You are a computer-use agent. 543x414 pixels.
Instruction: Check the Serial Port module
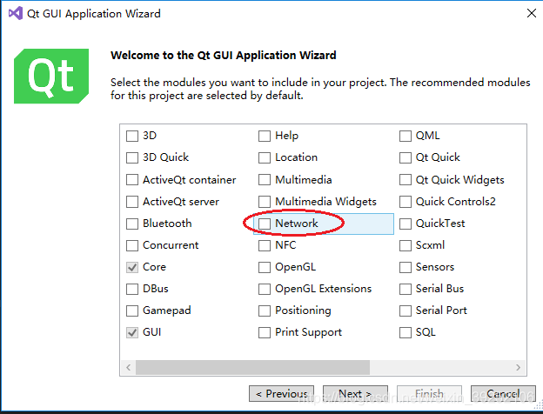(x=406, y=310)
